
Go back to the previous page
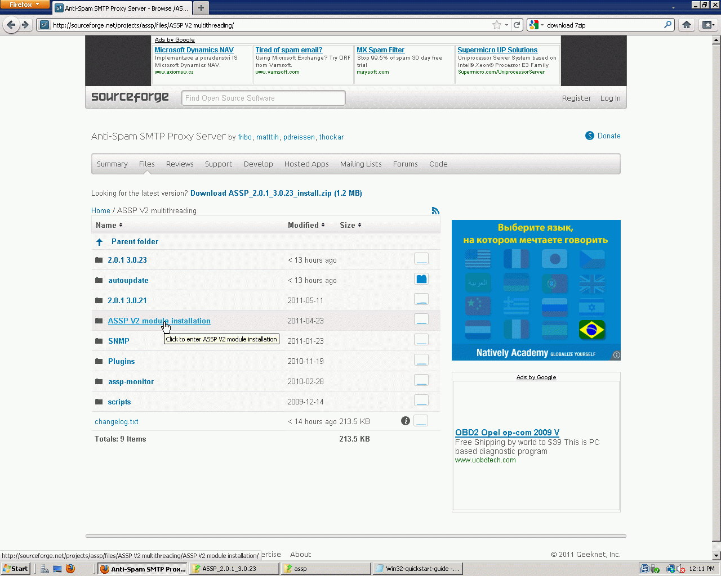coord(11,25)
